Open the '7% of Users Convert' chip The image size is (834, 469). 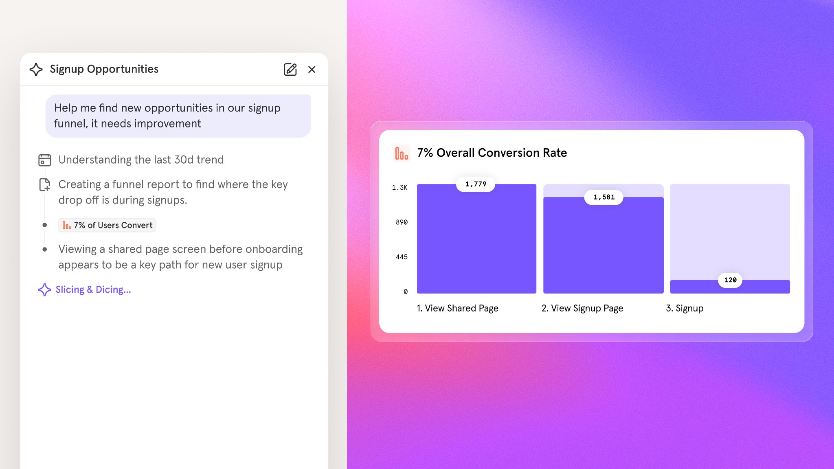(x=107, y=225)
